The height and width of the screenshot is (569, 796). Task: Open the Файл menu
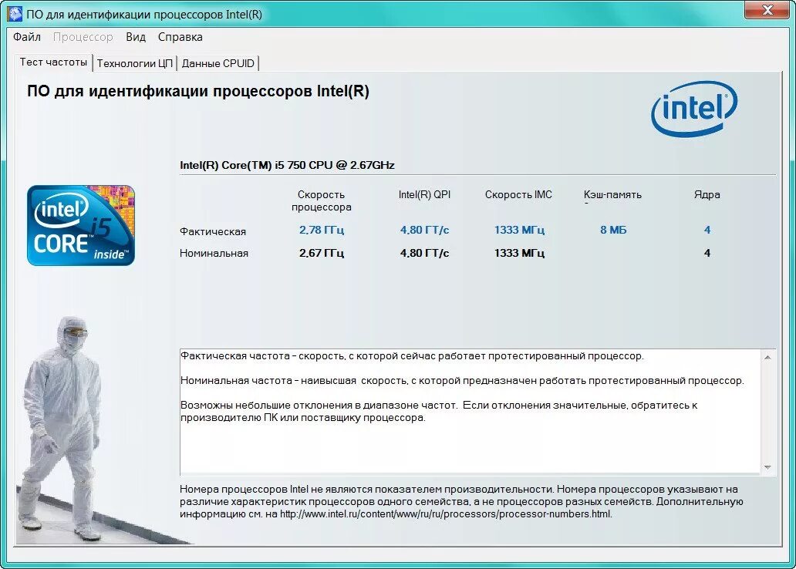tap(27, 37)
